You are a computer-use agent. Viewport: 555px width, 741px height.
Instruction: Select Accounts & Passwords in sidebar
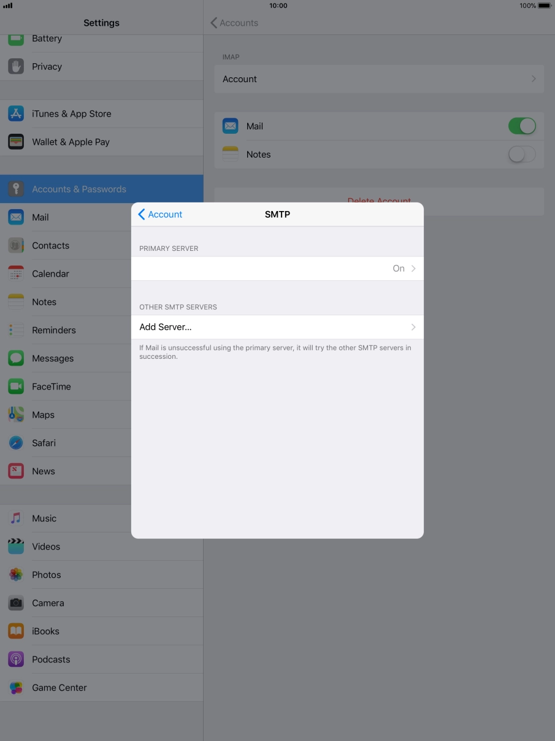pyautogui.click(x=78, y=189)
